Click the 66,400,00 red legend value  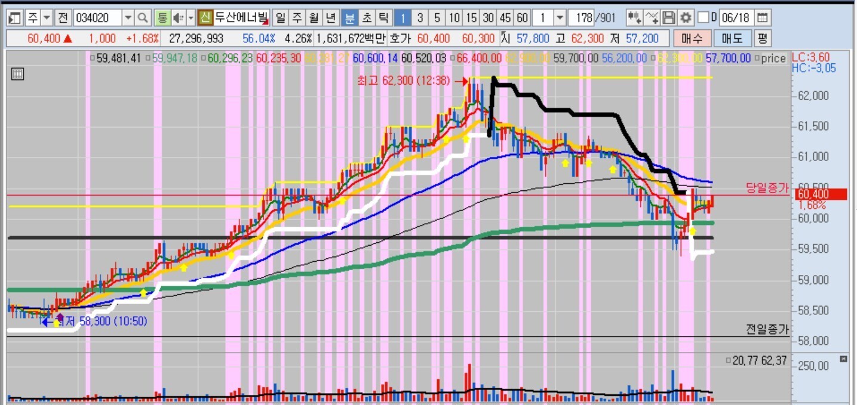(478, 58)
